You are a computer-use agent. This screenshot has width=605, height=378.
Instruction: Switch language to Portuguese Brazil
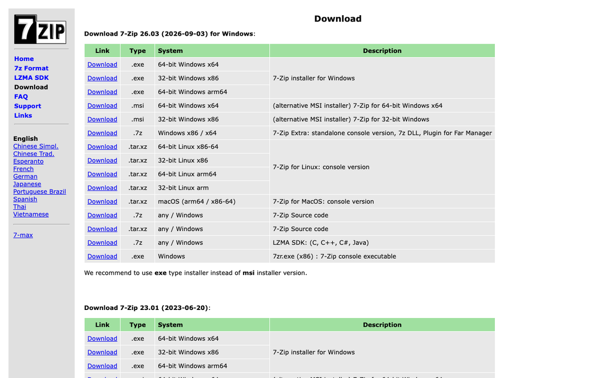tap(39, 192)
